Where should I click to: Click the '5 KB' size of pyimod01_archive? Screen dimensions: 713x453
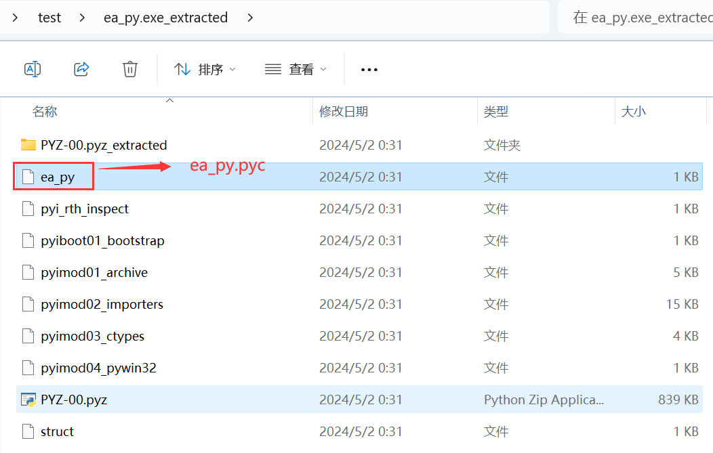(x=686, y=272)
